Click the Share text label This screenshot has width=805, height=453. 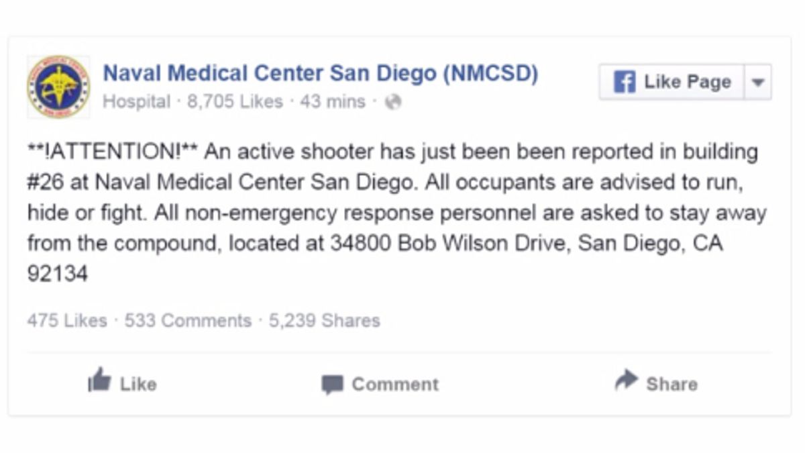[x=672, y=385]
